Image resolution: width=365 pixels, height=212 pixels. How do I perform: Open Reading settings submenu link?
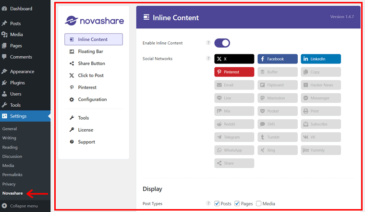coord(10,147)
